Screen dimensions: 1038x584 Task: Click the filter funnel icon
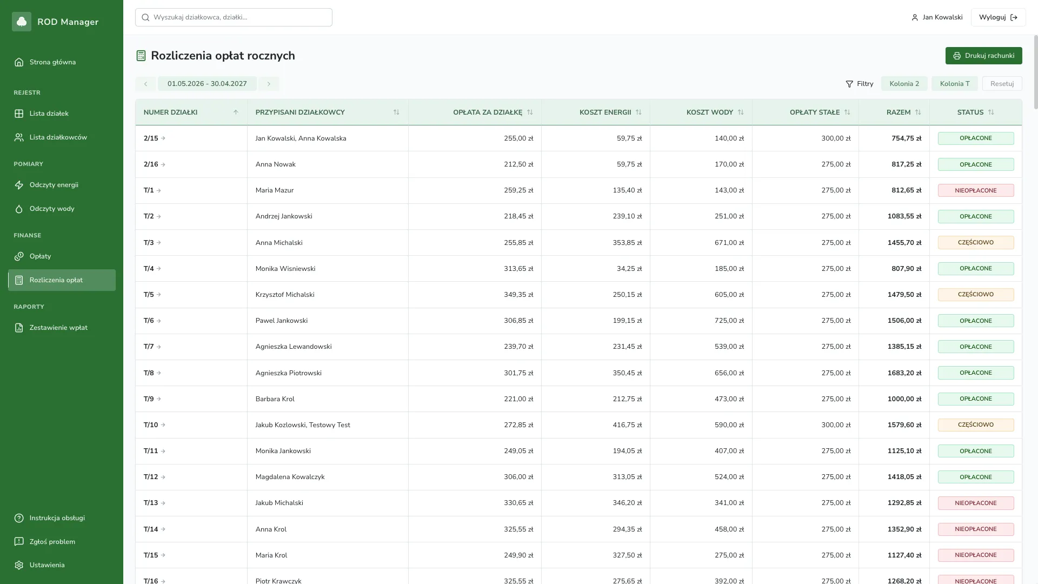pyautogui.click(x=849, y=84)
